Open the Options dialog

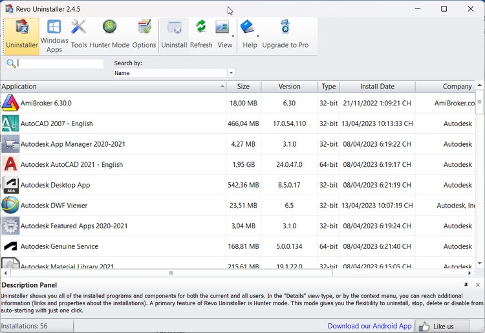point(144,36)
